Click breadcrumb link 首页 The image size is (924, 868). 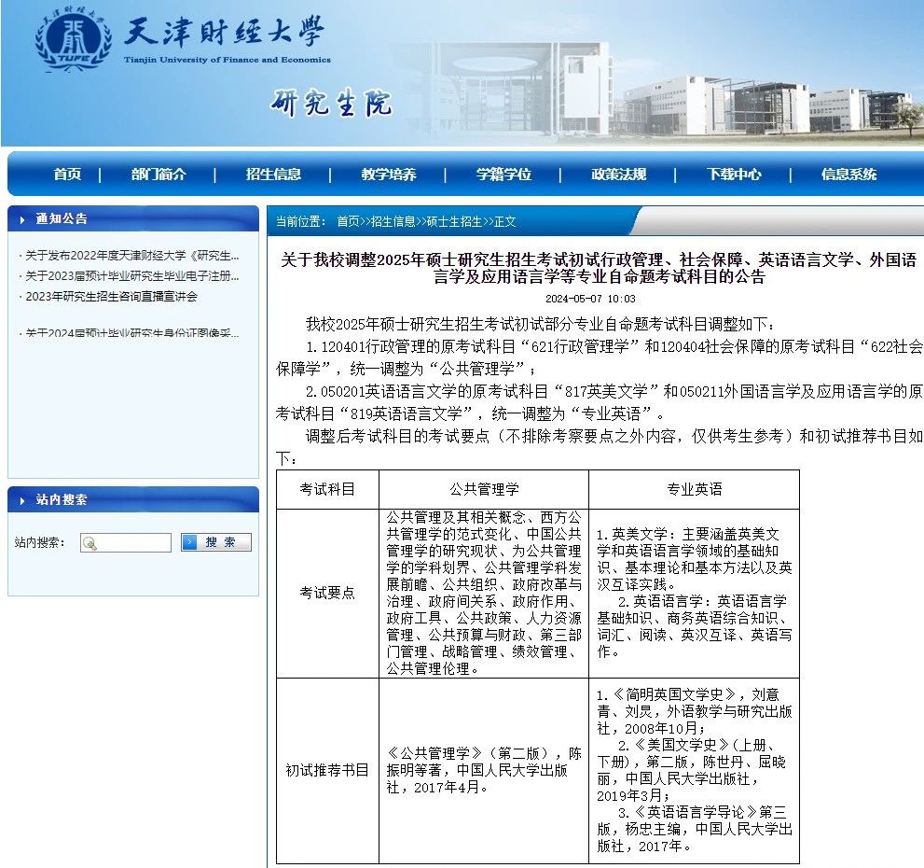[348, 221]
